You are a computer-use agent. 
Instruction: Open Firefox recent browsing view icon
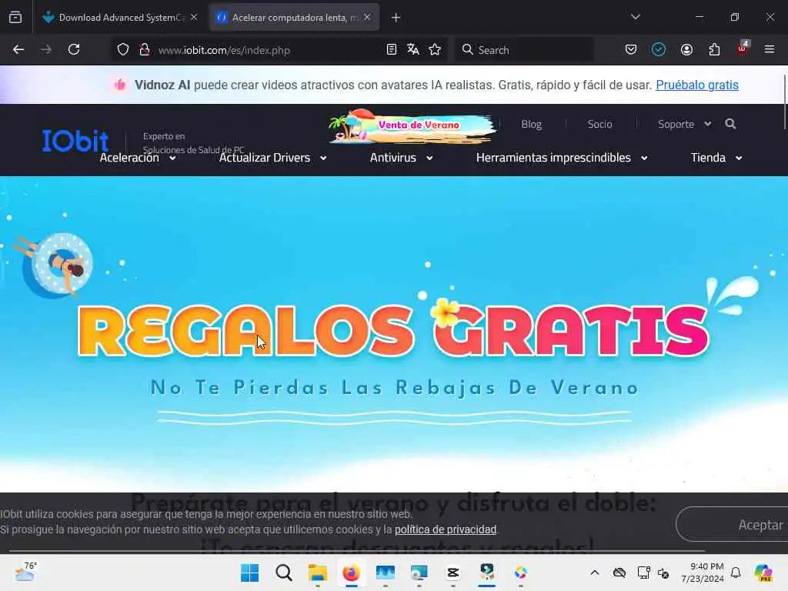(15, 18)
